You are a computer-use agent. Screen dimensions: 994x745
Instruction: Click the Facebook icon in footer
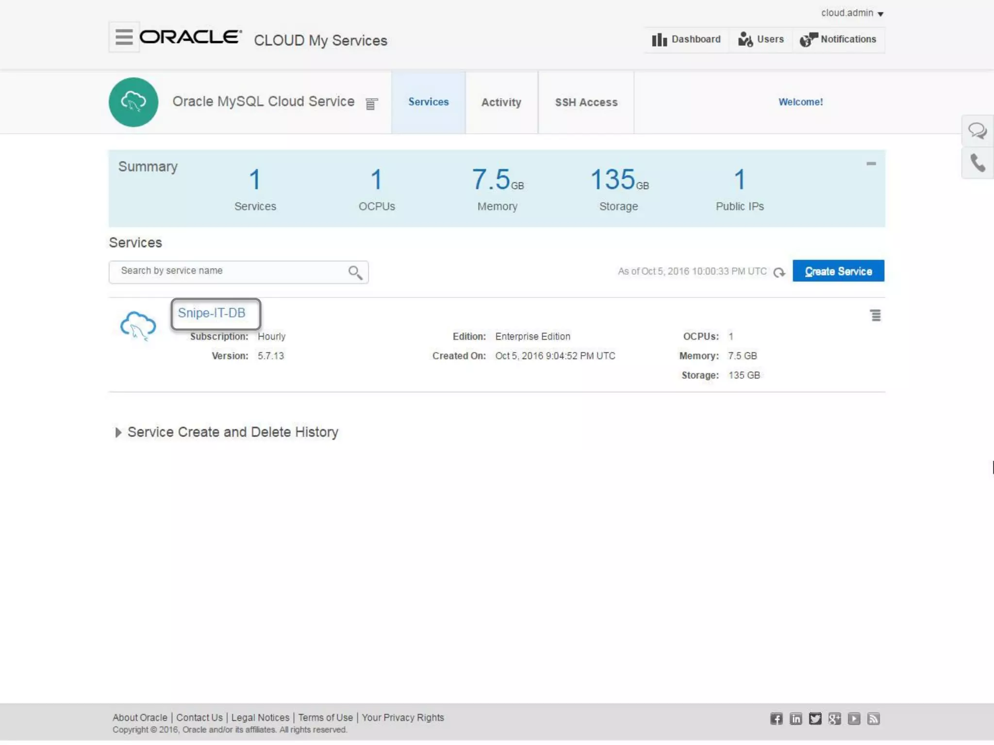pos(777,719)
